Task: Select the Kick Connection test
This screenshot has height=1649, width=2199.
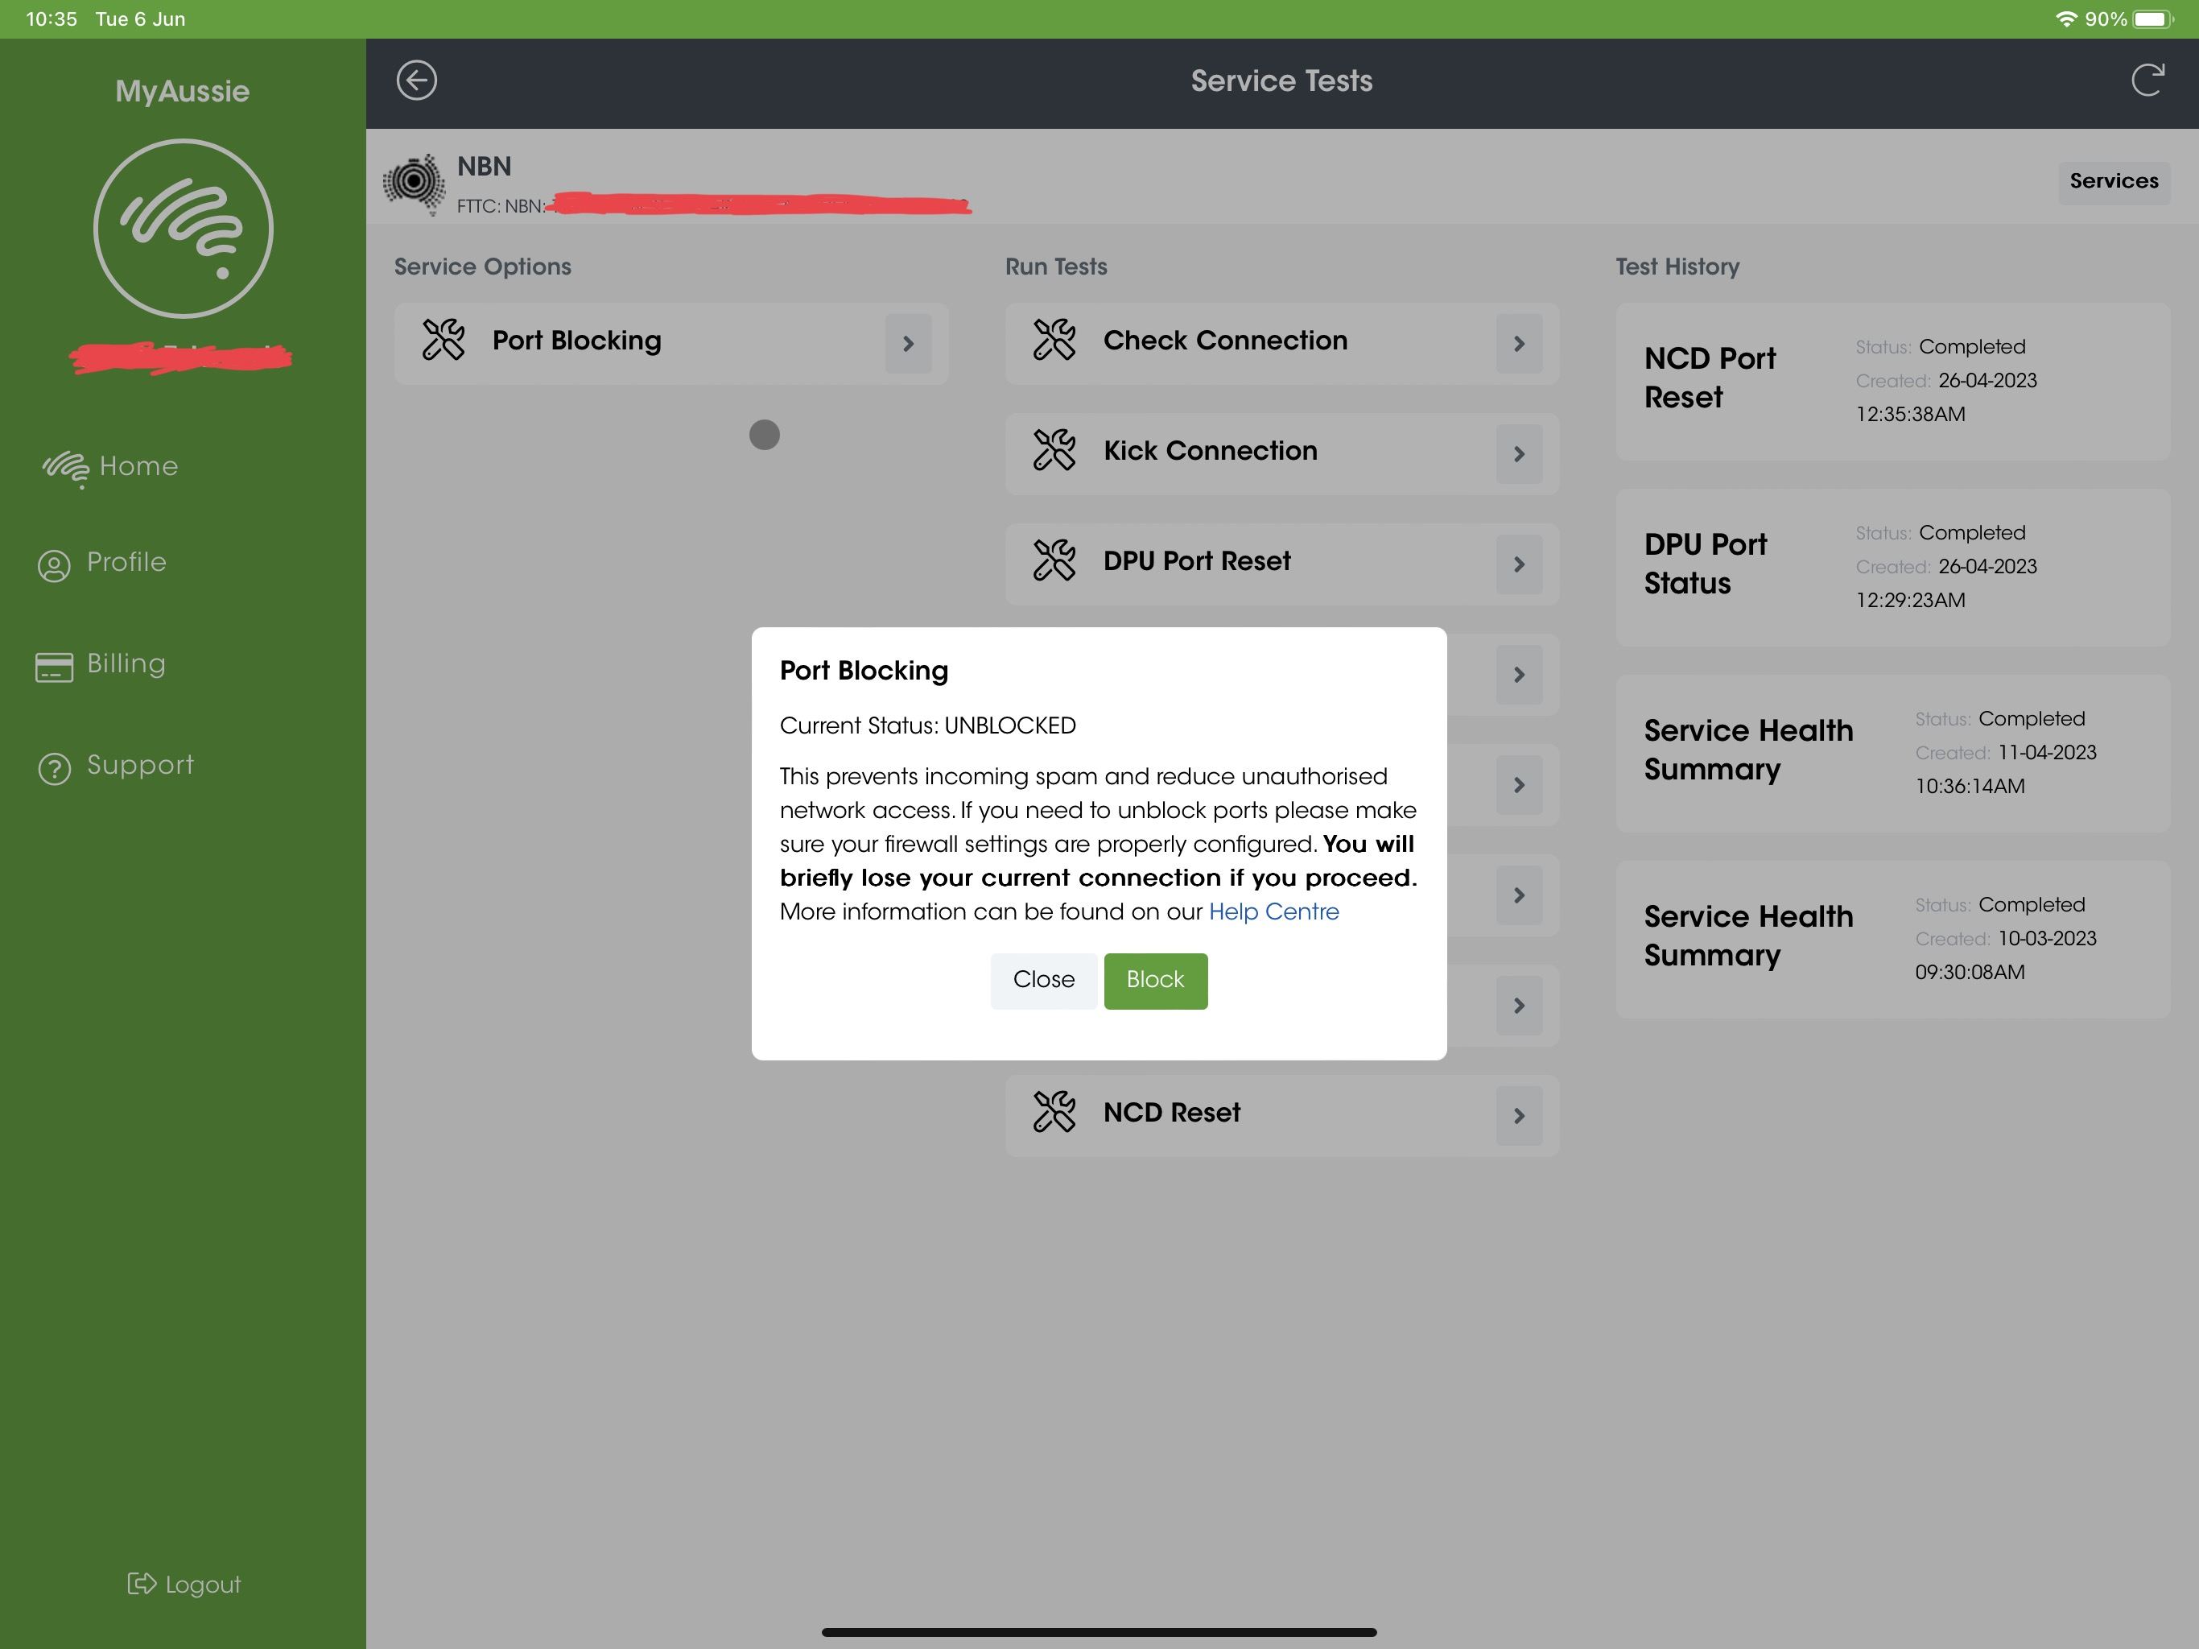Action: coord(1281,453)
